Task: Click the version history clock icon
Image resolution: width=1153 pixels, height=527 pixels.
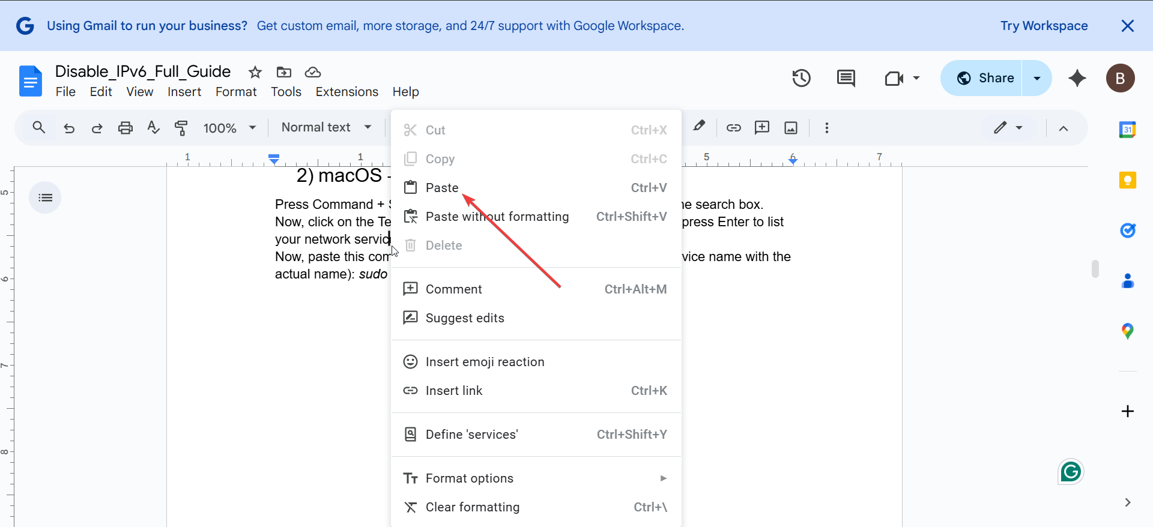Action: 801,78
